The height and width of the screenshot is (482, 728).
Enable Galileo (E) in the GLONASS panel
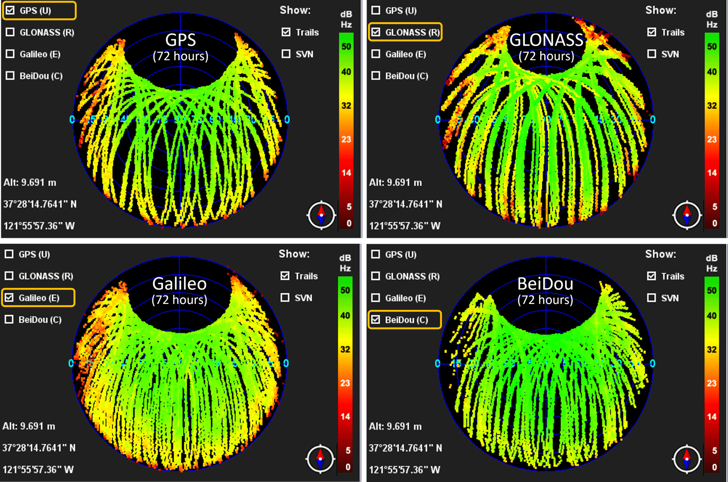click(375, 54)
